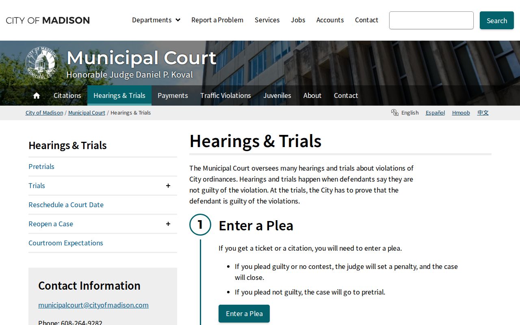
Task: Click the Municipal Court seal logo
Action: pyautogui.click(x=42, y=63)
